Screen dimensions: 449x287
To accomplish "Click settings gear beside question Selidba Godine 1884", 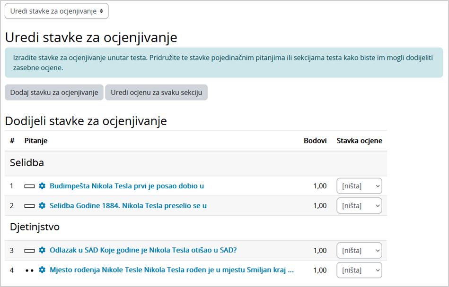I will 42,205.
